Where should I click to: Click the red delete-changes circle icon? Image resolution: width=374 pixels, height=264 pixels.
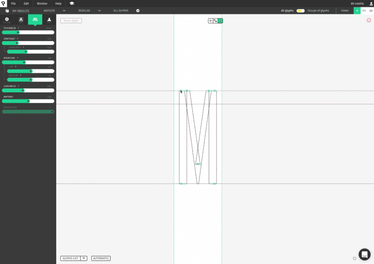coord(369,20)
